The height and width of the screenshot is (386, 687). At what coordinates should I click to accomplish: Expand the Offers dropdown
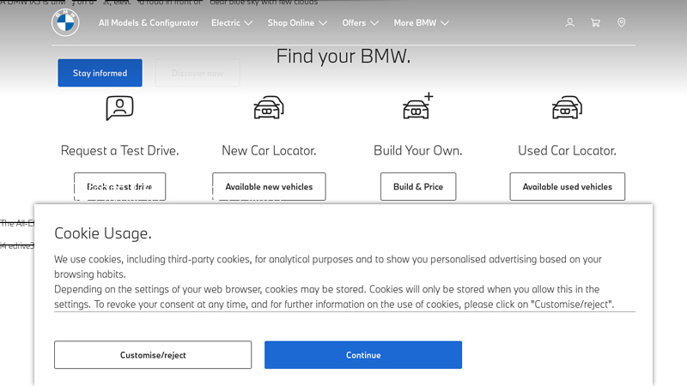360,23
